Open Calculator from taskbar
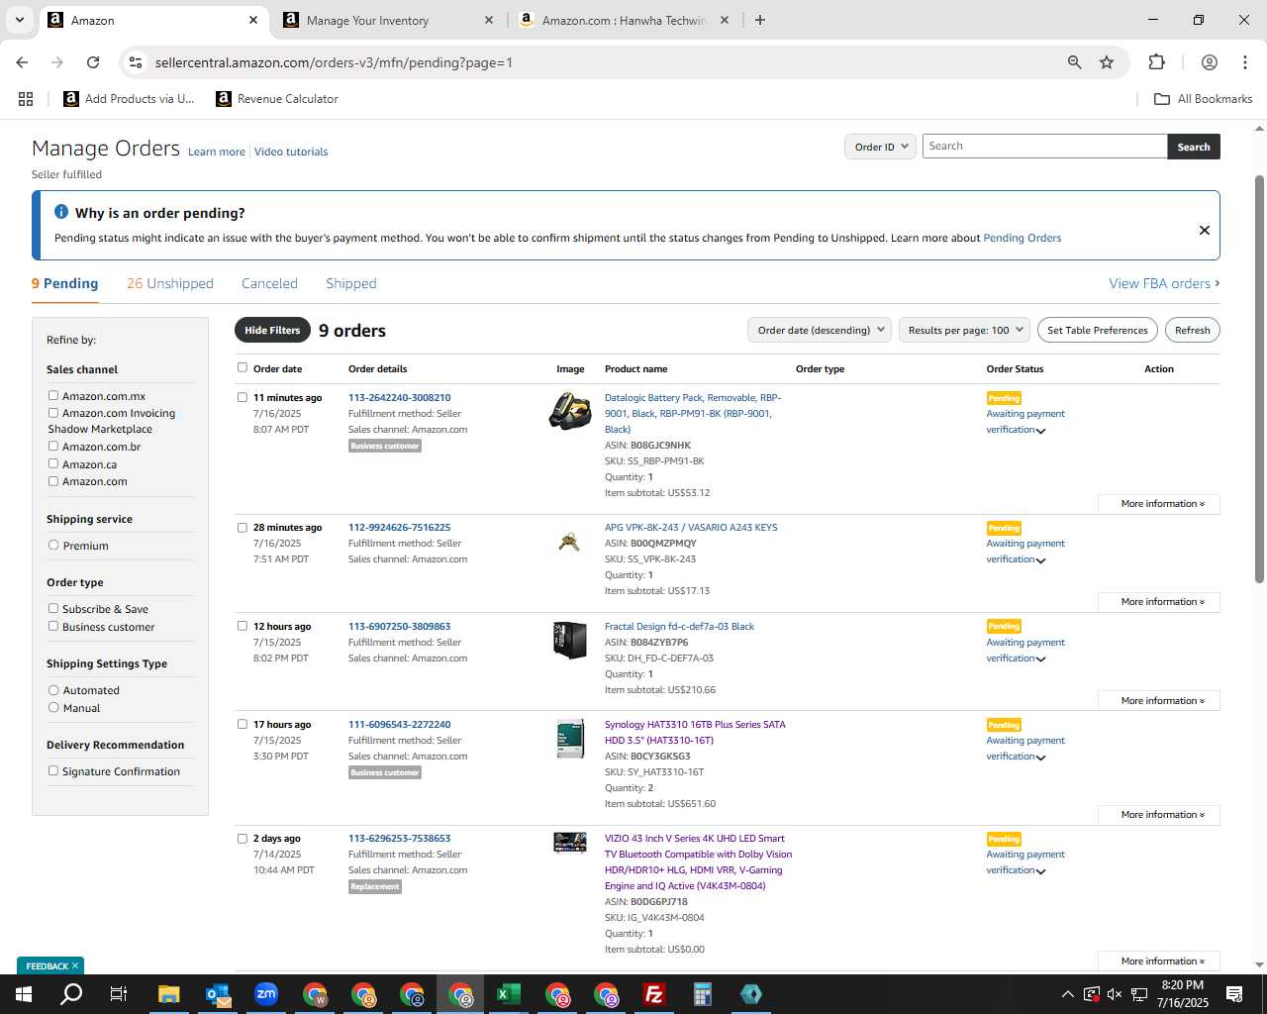Viewport: 1267px width, 1014px height. click(x=702, y=994)
